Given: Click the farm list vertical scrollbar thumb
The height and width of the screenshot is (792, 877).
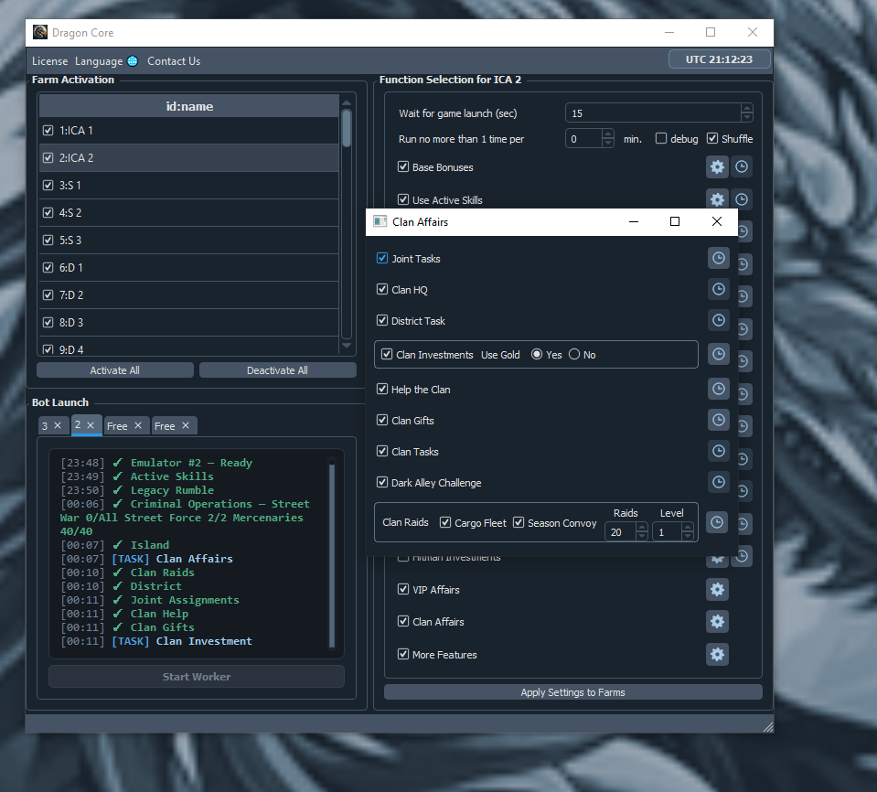Looking at the screenshot, I should [347, 127].
